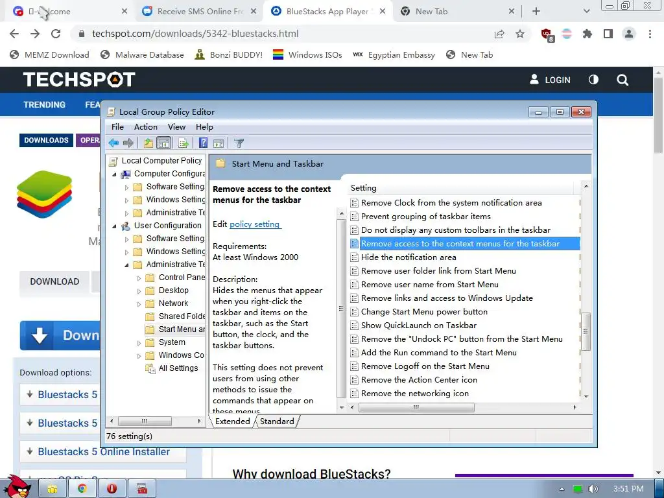This screenshot has width=664, height=498.
Task: Open the uBlock shield extension icon
Action: coord(547,34)
